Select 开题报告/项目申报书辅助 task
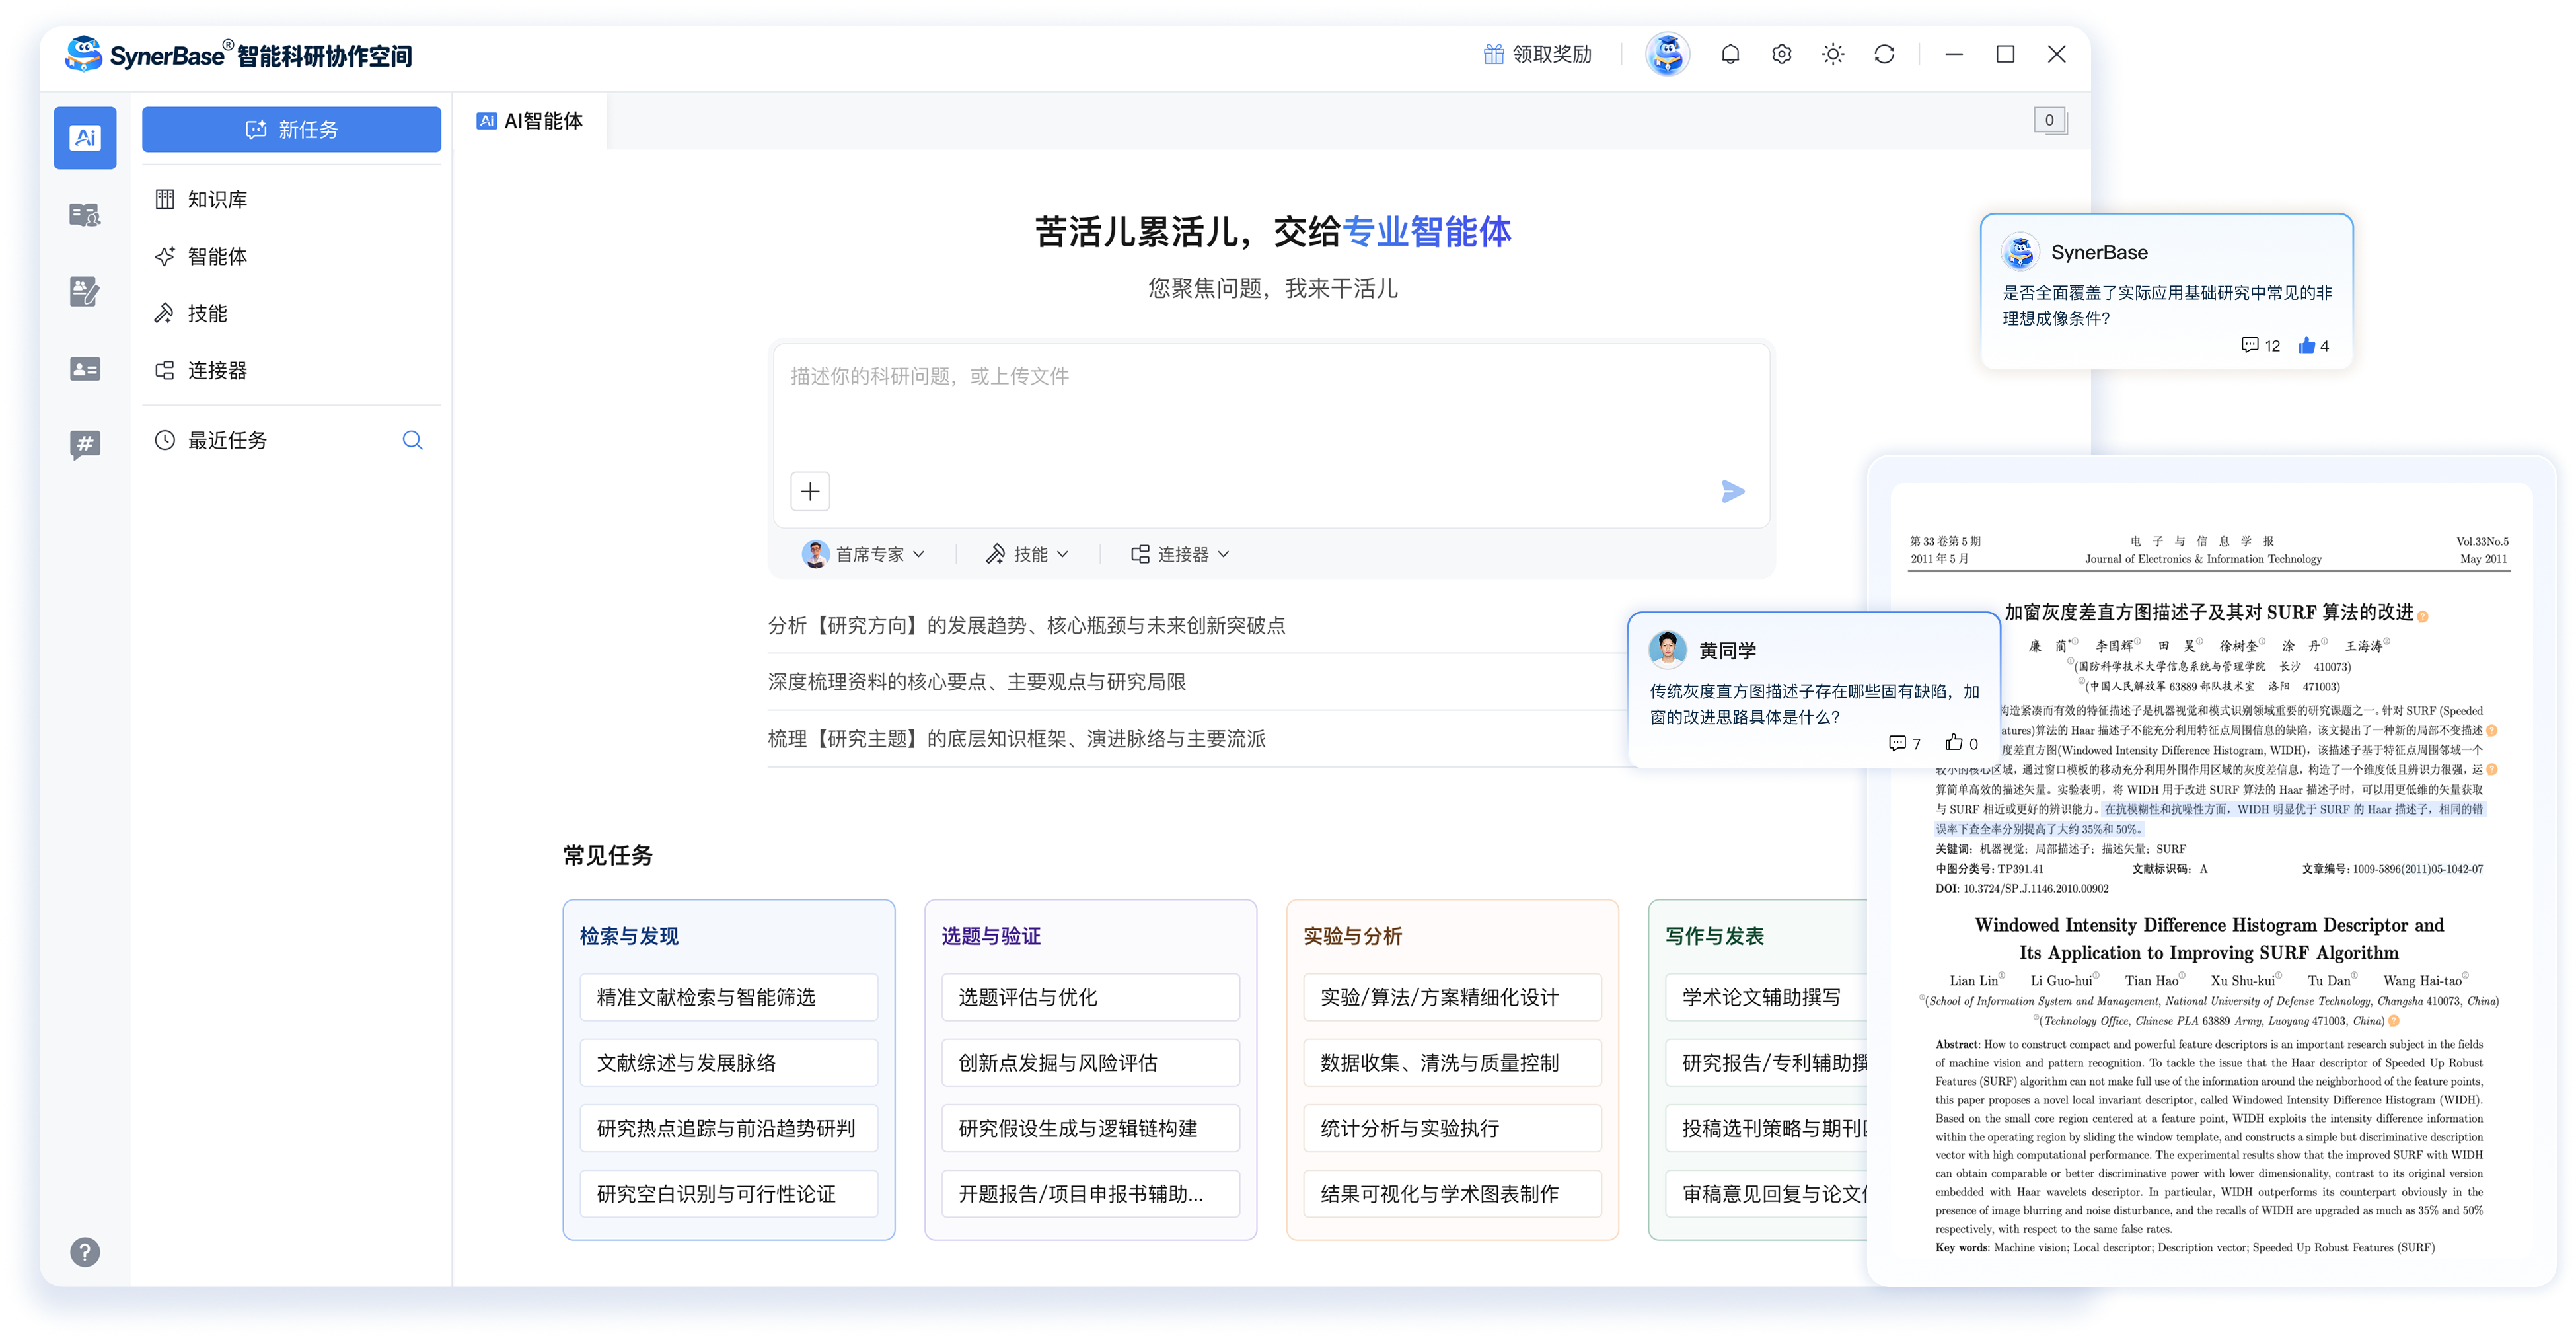Image resolution: width=2576 pixels, height=1340 pixels. pyautogui.click(x=1090, y=1194)
